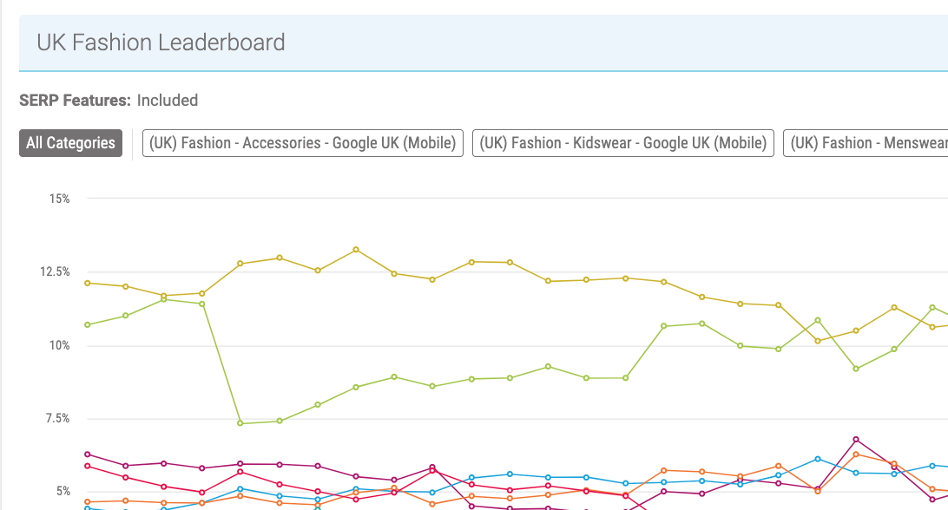Click the SERP Features 'Included' value
The image size is (948, 510).
pyautogui.click(x=168, y=101)
